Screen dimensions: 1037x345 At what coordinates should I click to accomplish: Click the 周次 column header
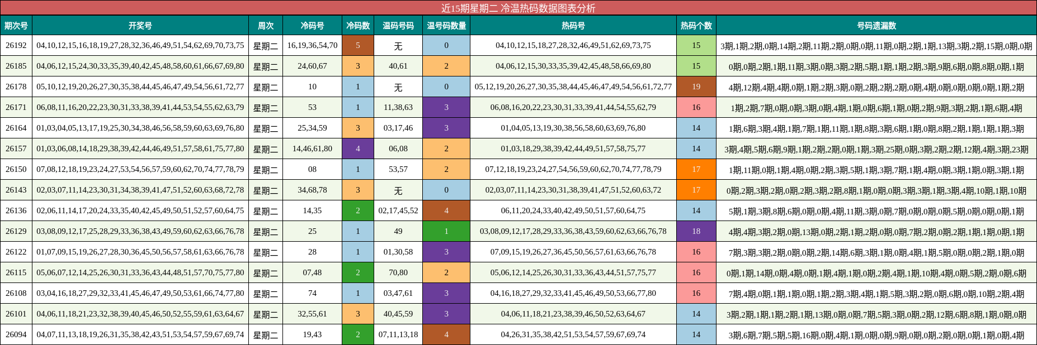pos(266,26)
